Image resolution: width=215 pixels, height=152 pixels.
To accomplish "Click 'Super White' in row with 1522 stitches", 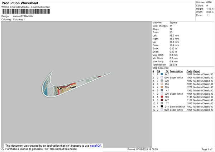I will click(176, 110).
